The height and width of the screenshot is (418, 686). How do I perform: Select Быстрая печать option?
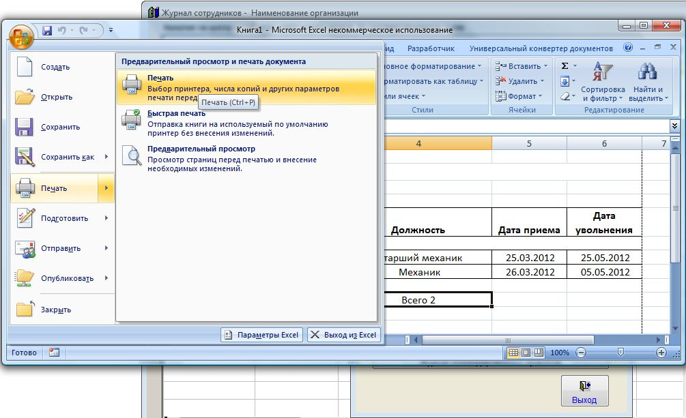246,123
